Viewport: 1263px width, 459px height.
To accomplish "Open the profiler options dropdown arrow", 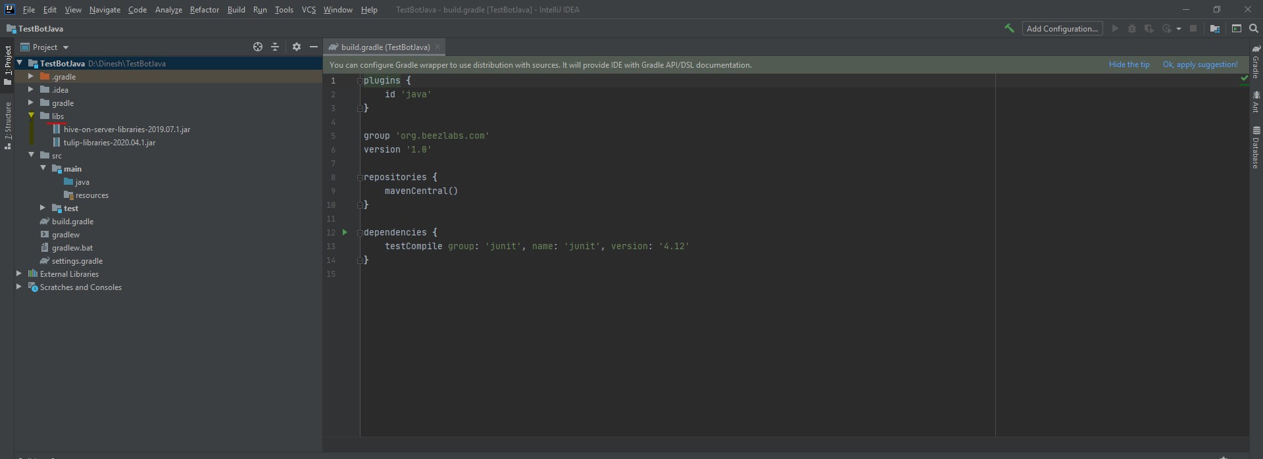I will click(1178, 29).
